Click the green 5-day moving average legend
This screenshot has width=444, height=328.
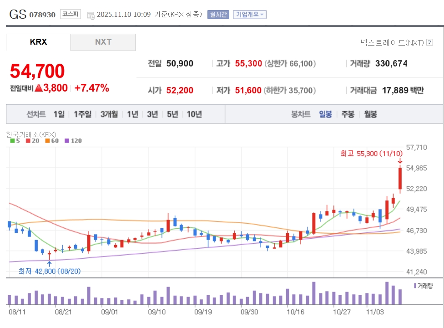15,141
